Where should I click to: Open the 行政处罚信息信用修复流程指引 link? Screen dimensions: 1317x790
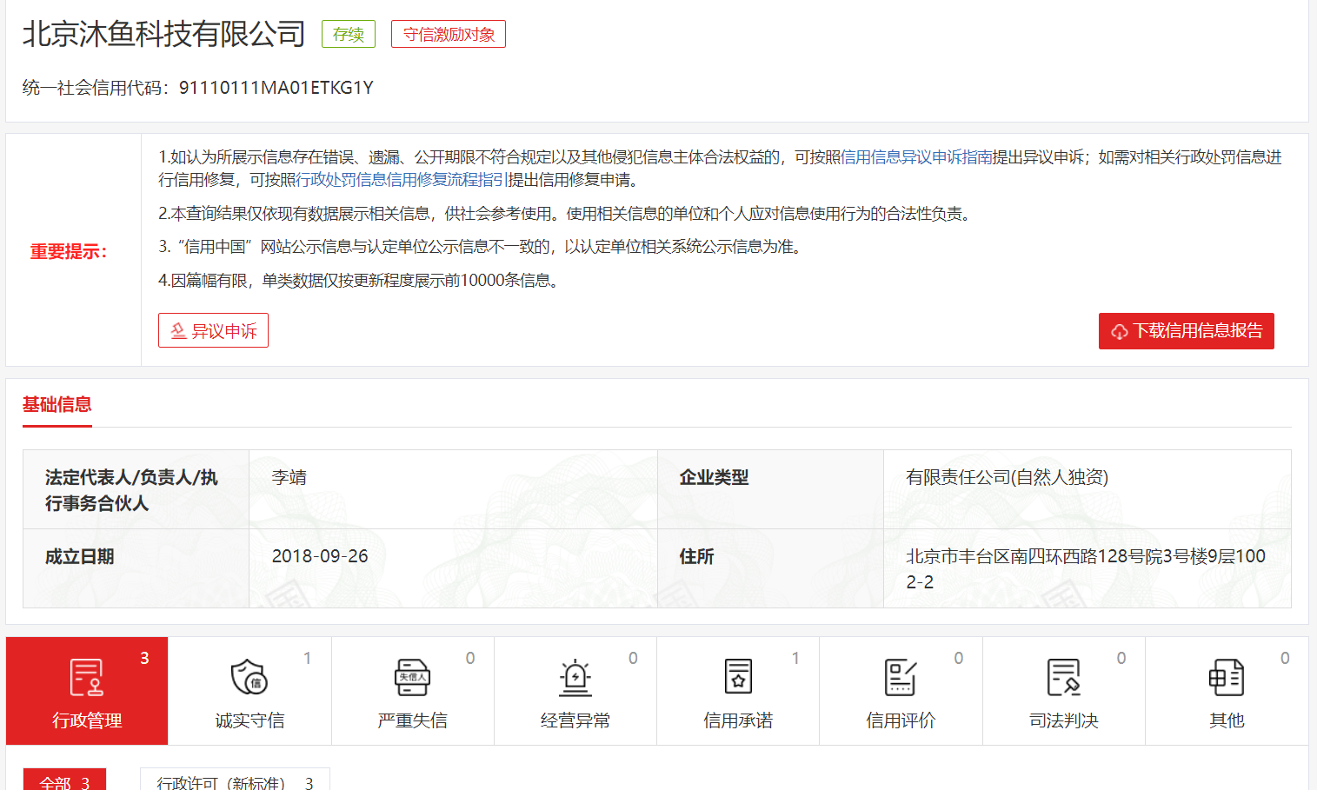click(x=402, y=180)
